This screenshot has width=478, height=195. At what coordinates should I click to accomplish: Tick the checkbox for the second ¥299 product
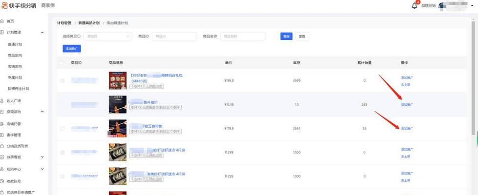(x=62, y=176)
